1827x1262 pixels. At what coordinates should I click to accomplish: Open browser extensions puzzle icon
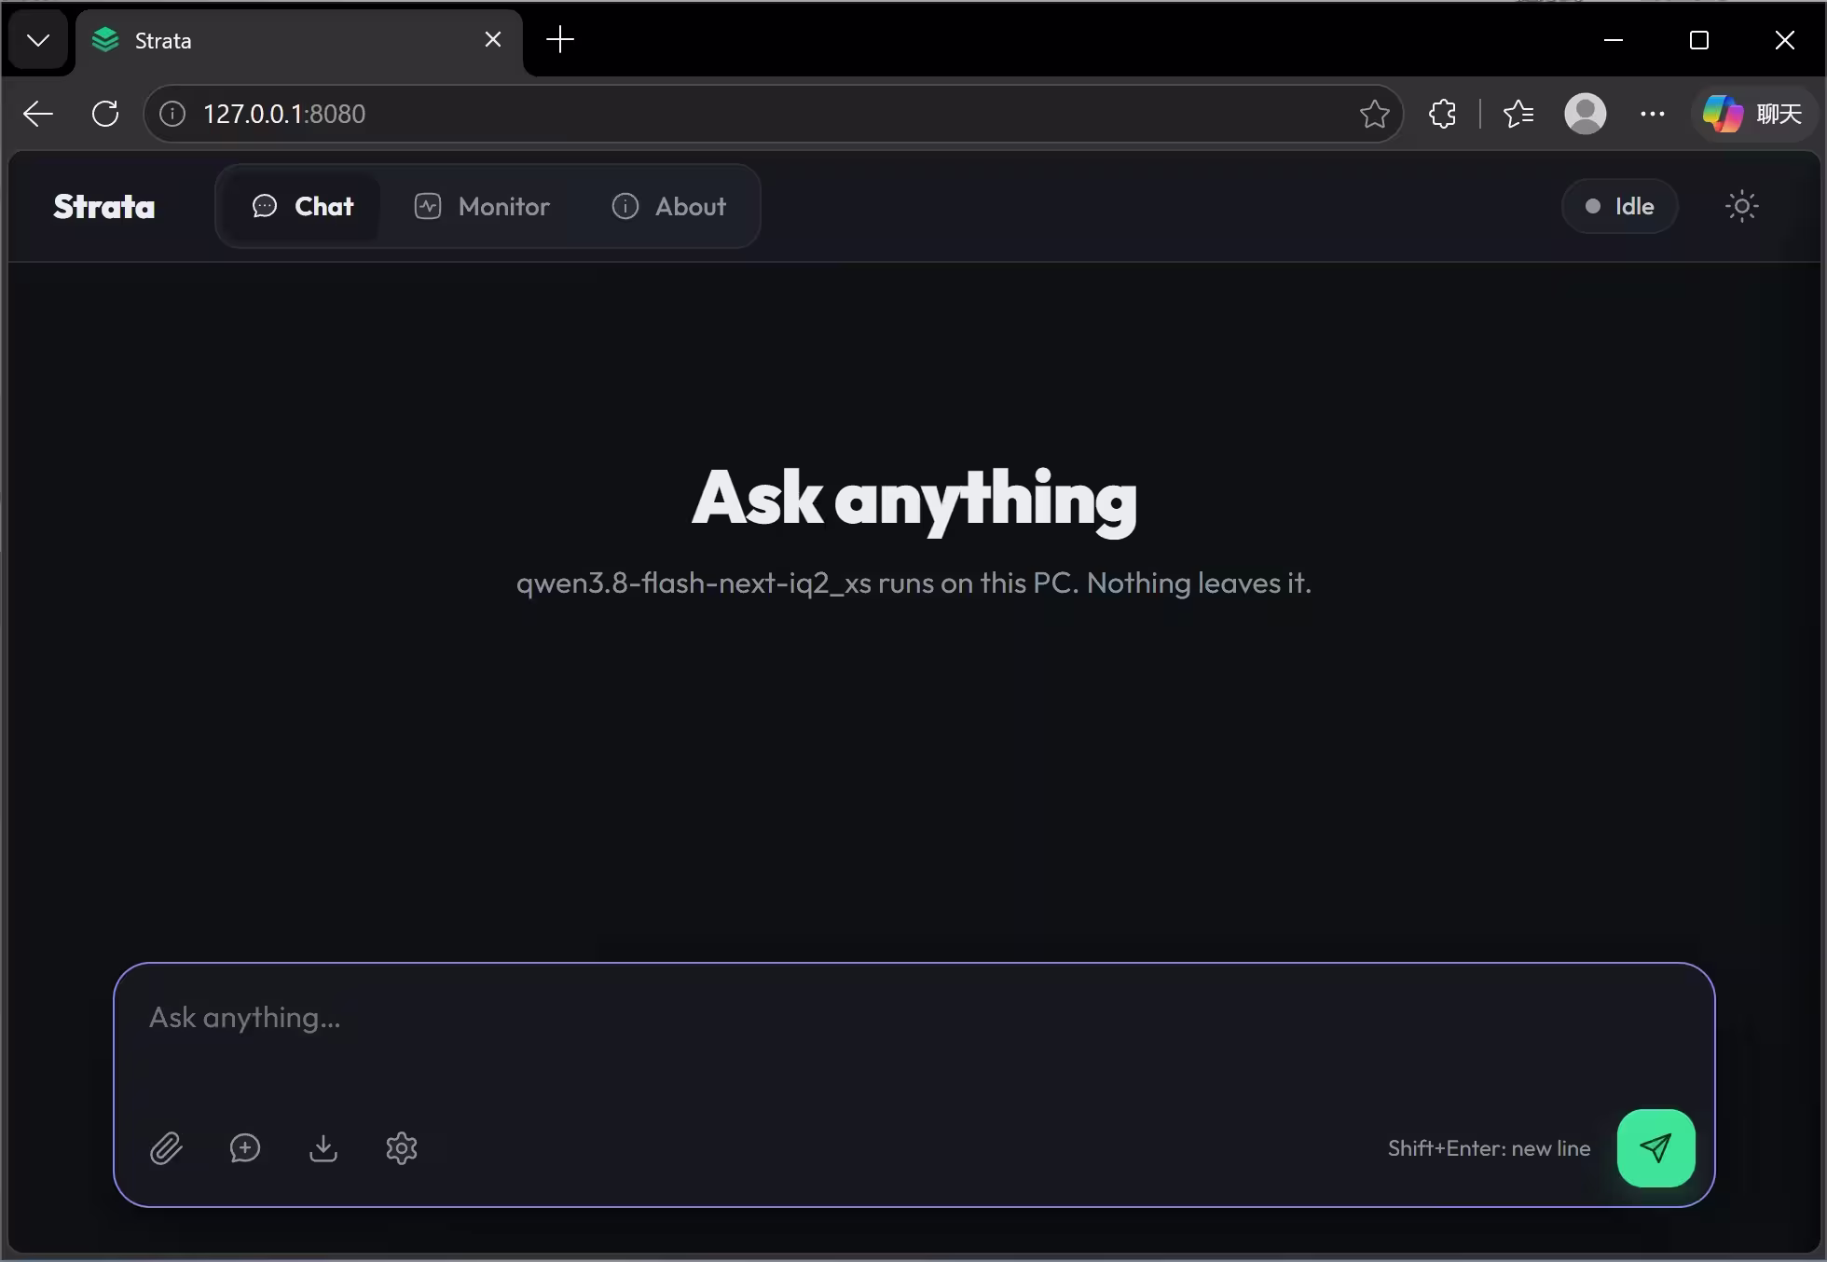1442,114
